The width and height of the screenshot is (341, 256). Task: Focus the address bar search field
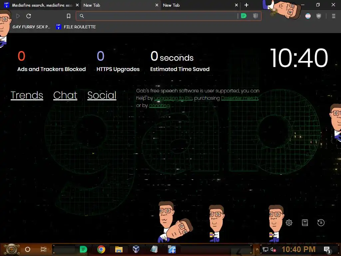[x=160, y=16]
